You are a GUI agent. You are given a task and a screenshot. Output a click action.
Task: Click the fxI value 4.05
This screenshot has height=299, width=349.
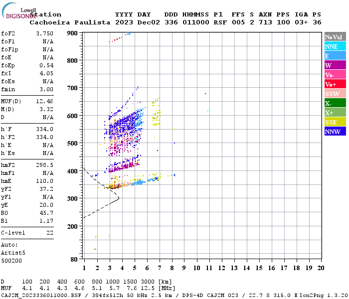[x=46, y=73]
